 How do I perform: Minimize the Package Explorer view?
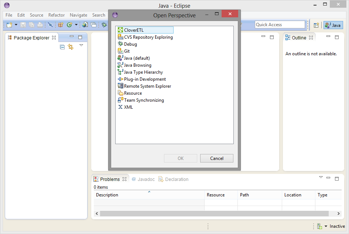[x=72, y=36]
